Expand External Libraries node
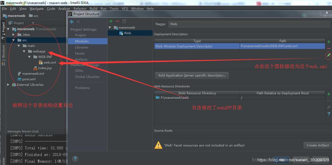The width and height of the screenshot is (332, 165). click(x=8, y=84)
